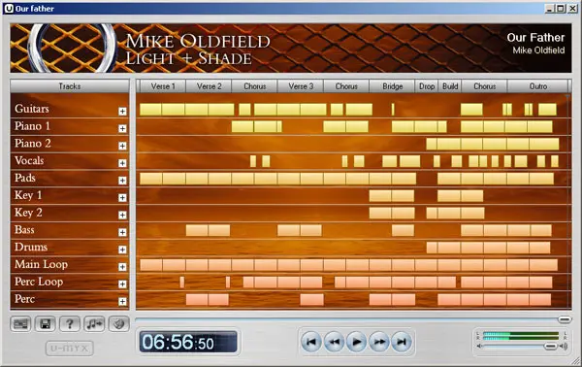Click the Main Loop track name

point(41,264)
